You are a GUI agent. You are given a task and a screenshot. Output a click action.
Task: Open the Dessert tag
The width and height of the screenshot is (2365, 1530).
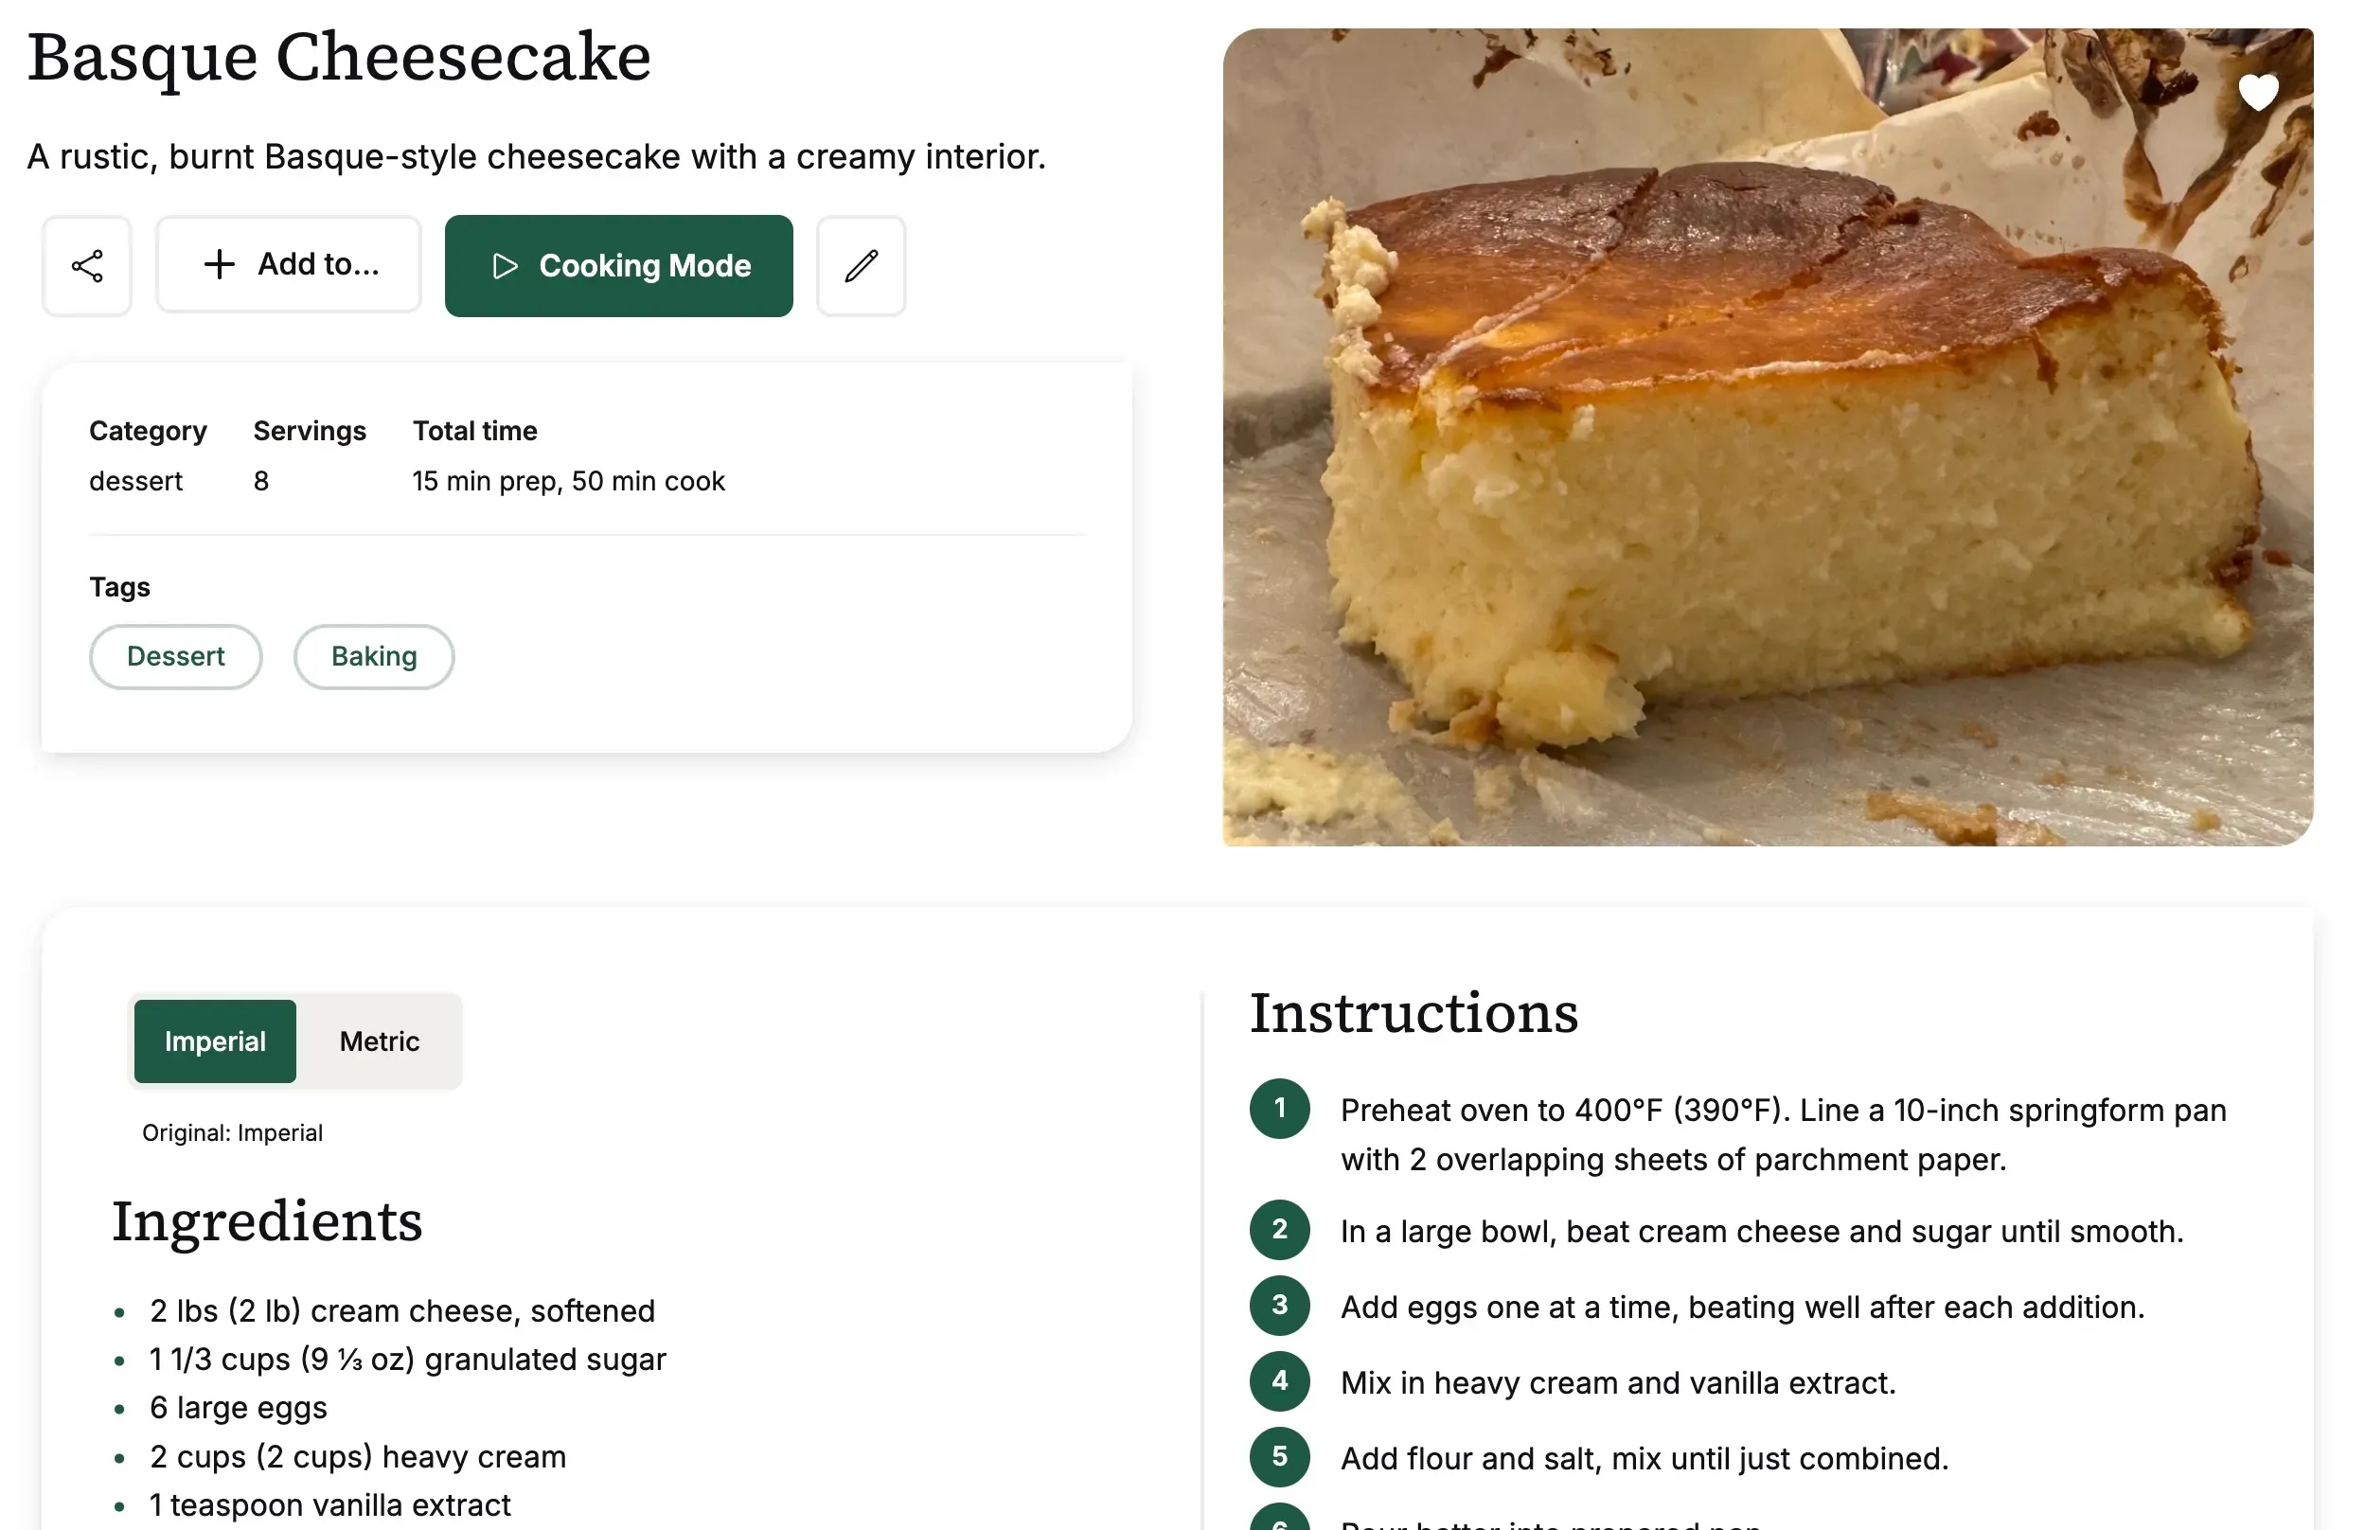(175, 656)
